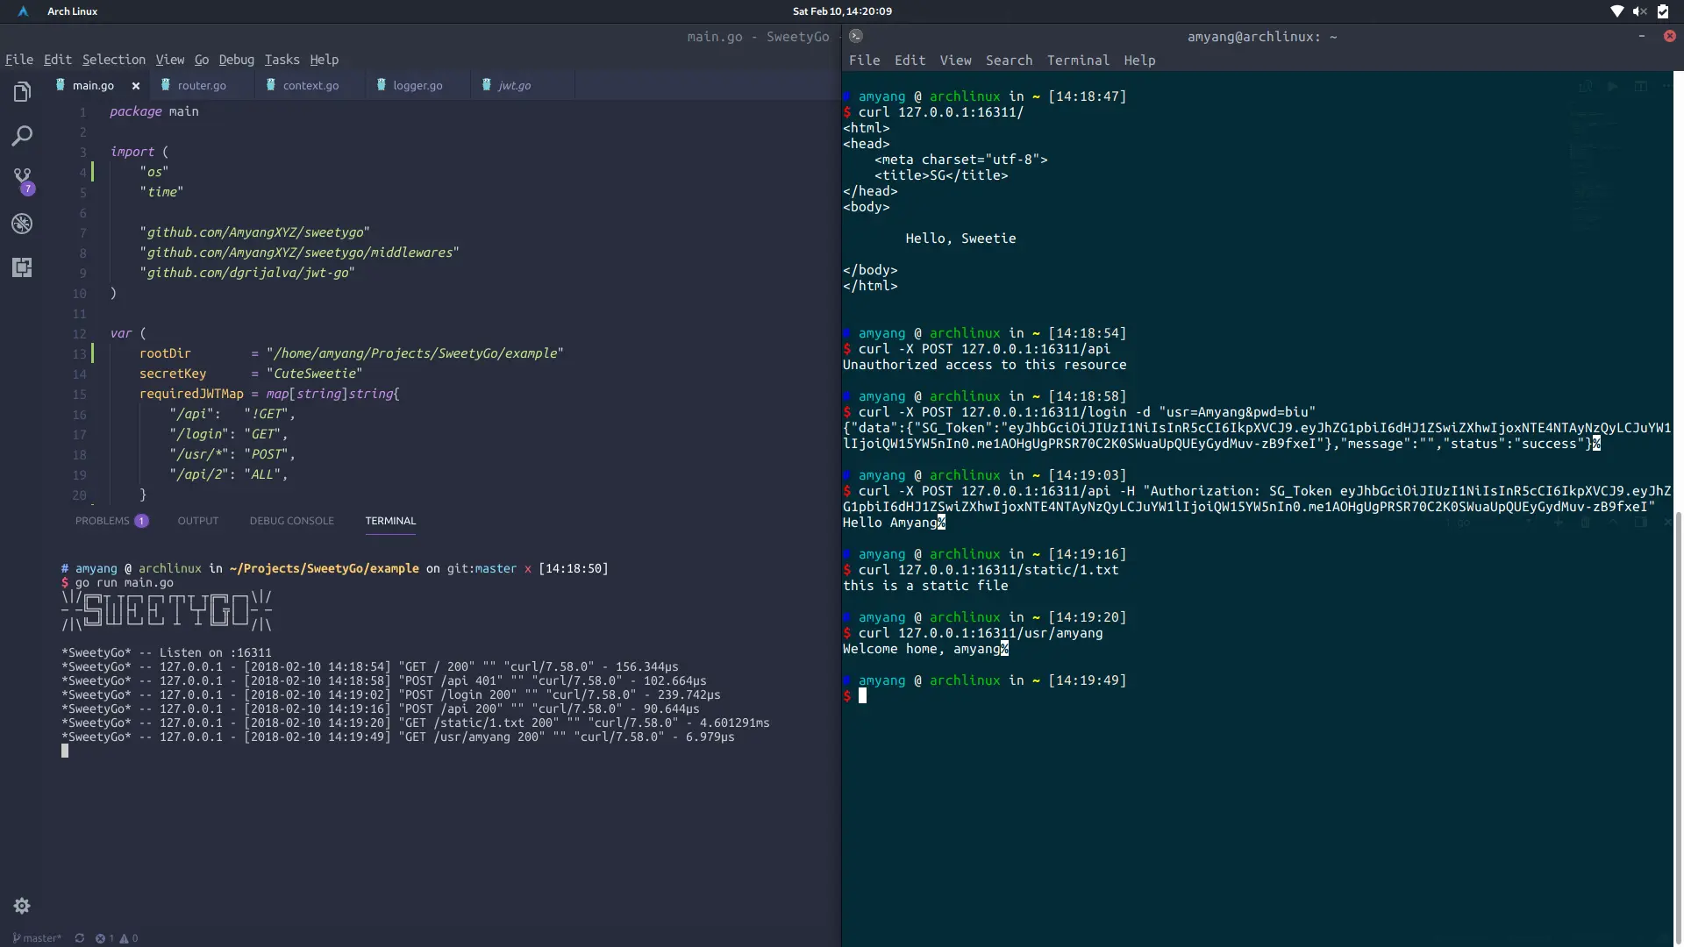Toggle the muted volume icon in system tray

click(1639, 11)
